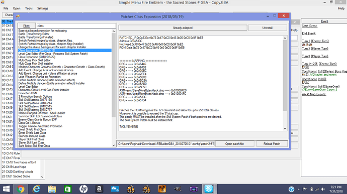Select 'Promotion BGM' patch
This screenshot has height=194, width=347.
(28, 93)
